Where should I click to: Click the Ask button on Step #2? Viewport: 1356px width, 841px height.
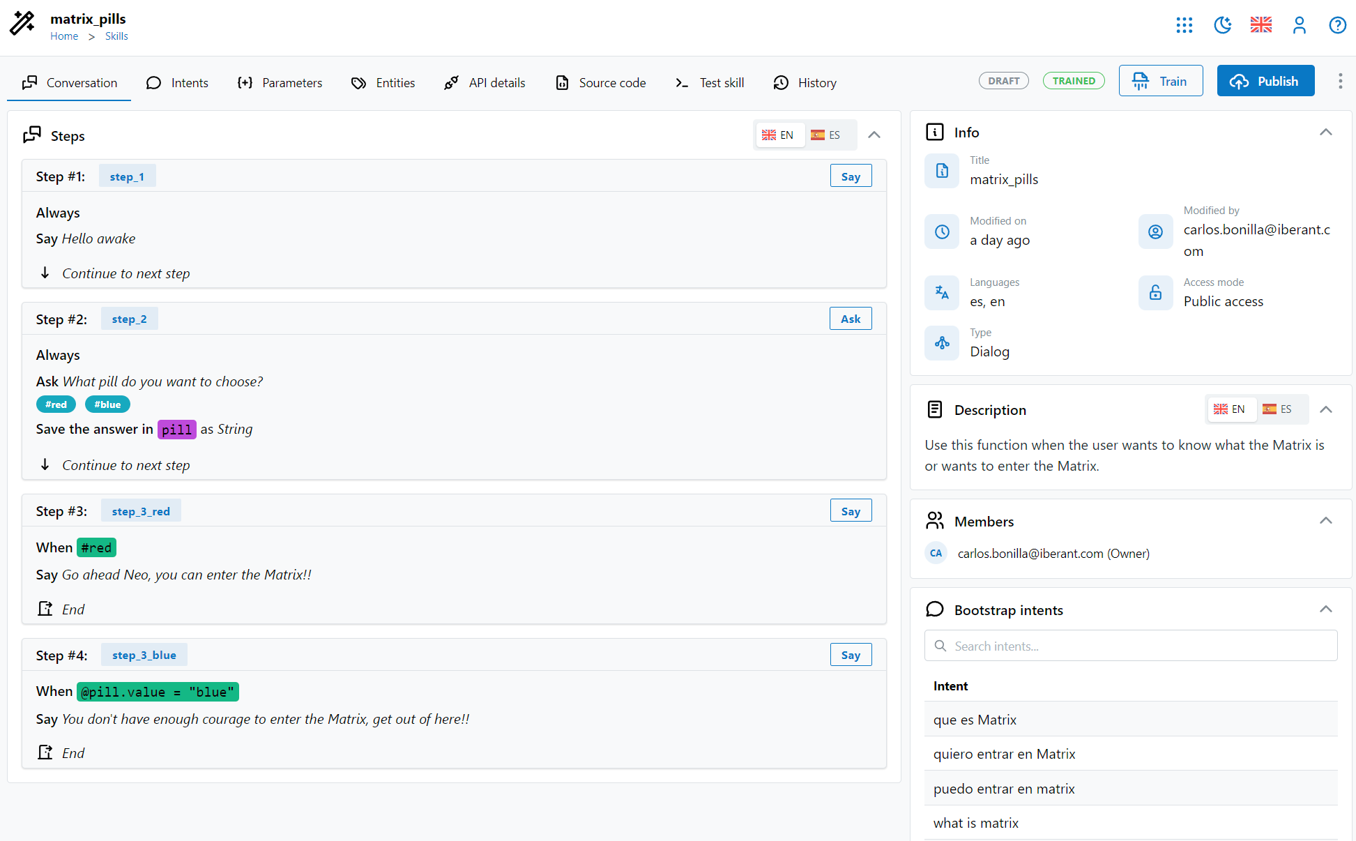(x=851, y=319)
